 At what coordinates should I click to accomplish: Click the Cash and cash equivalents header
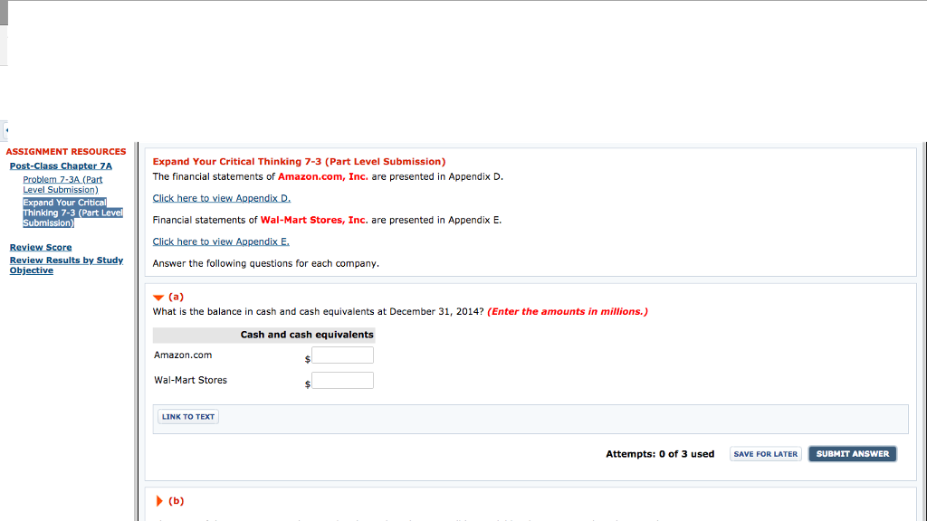pos(307,334)
